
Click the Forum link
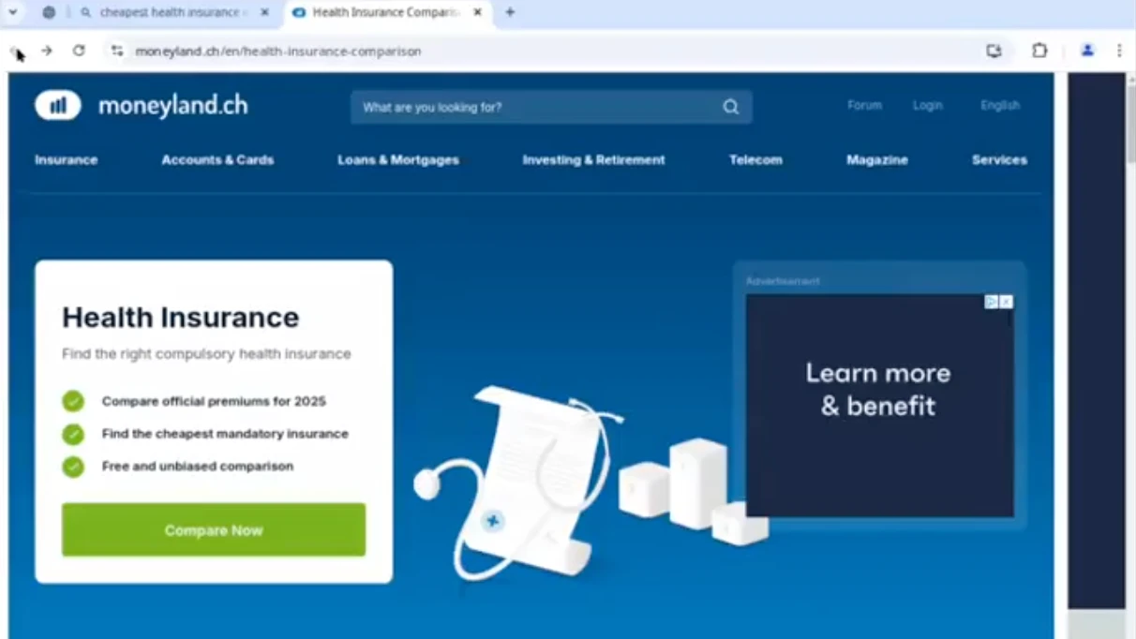pos(864,106)
